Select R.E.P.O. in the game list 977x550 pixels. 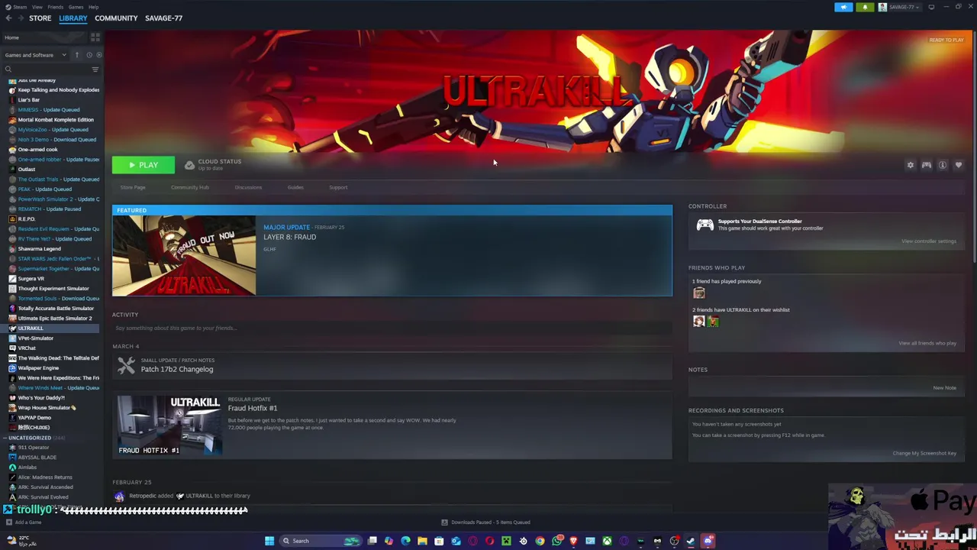[x=27, y=219]
